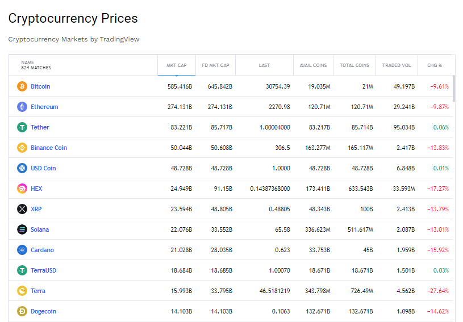This screenshot has width=463, height=322.
Task: Click Dogecoin's change value -14.62%
Action: 438,311
